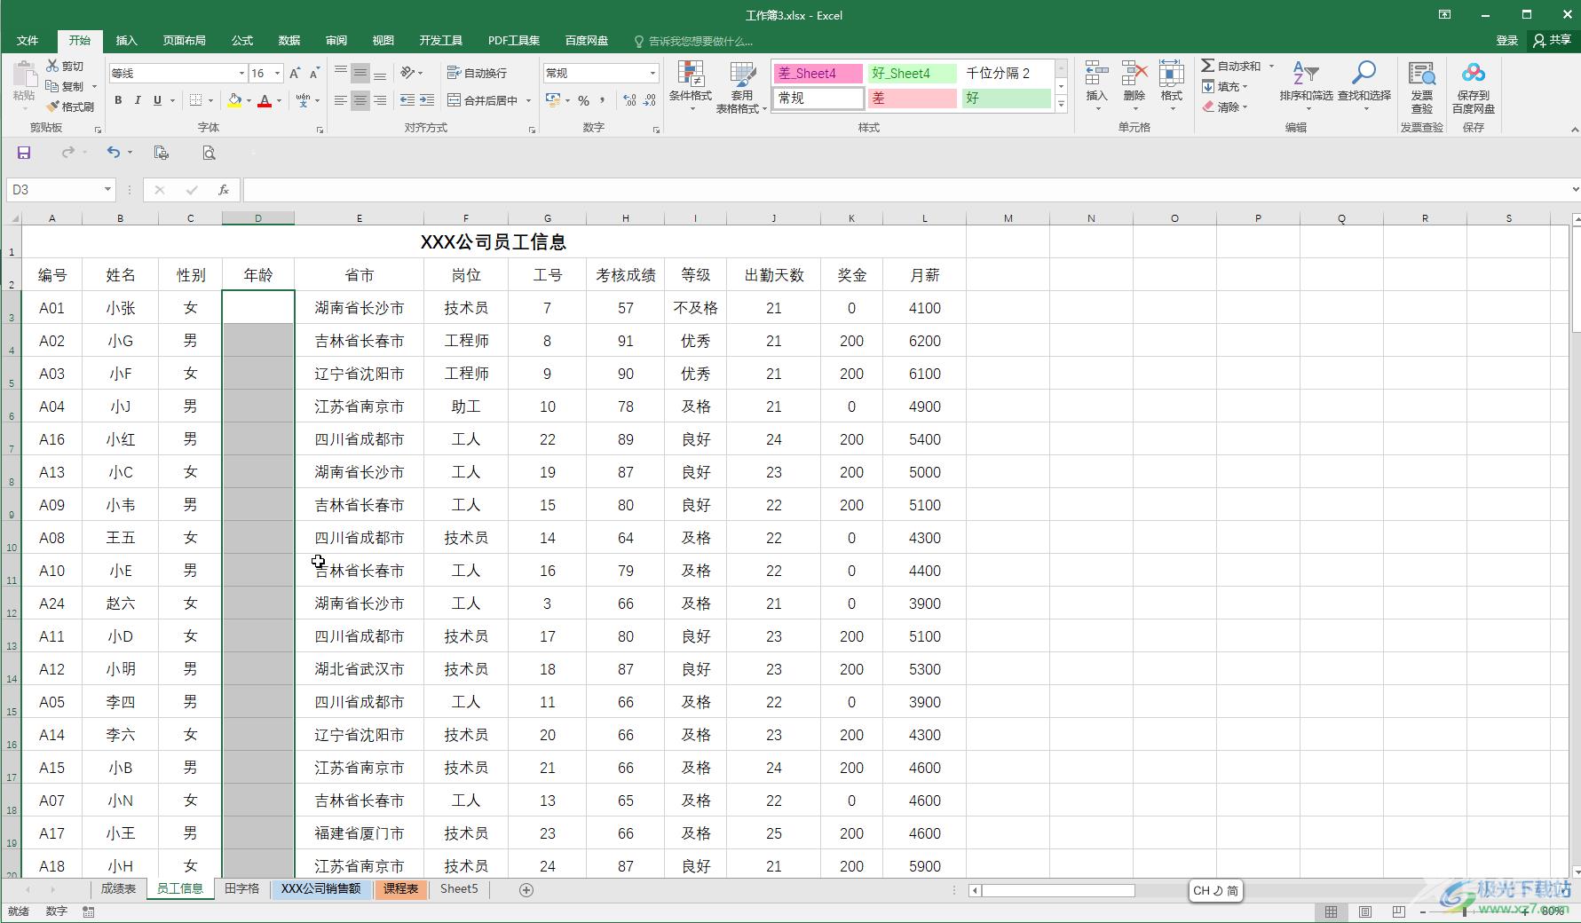
Task: Toggle Bold formatting
Action: [x=118, y=100]
